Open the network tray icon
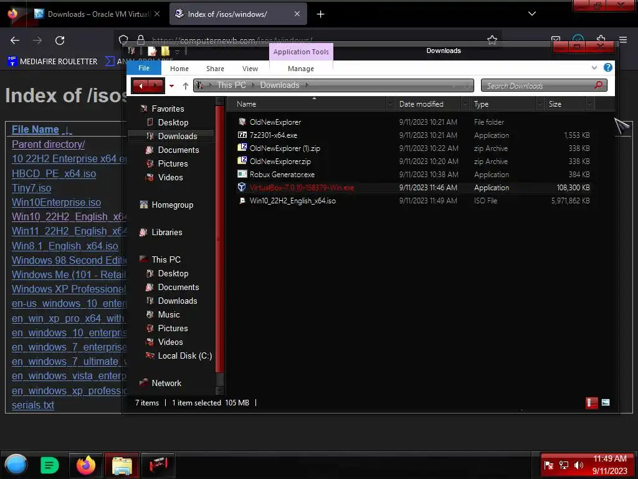The image size is (638, 479). 564,465
